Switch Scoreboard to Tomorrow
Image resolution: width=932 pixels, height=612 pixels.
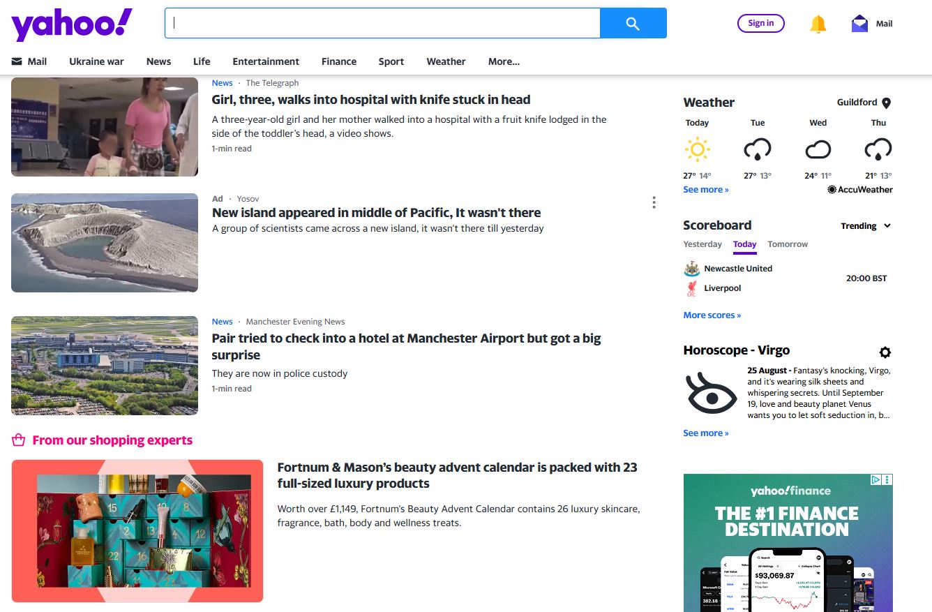coord(787,244)
